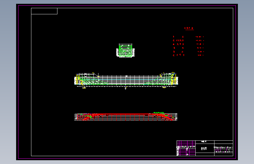Select the yellow aft perpendicular marker below profile
The width and height of the screenshot is (254, 164).
click(84, 88)
